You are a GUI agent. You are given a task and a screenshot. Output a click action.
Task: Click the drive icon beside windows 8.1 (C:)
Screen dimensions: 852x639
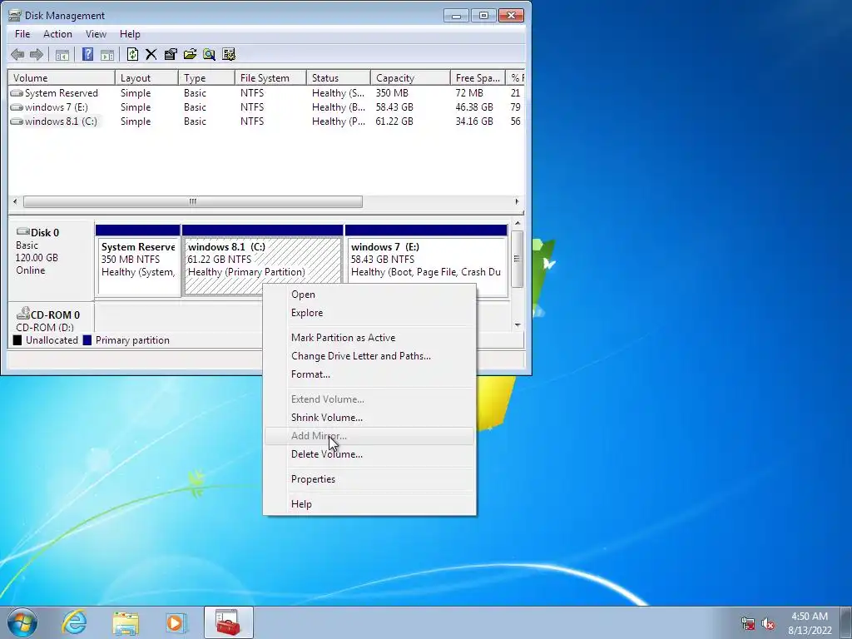17,121
